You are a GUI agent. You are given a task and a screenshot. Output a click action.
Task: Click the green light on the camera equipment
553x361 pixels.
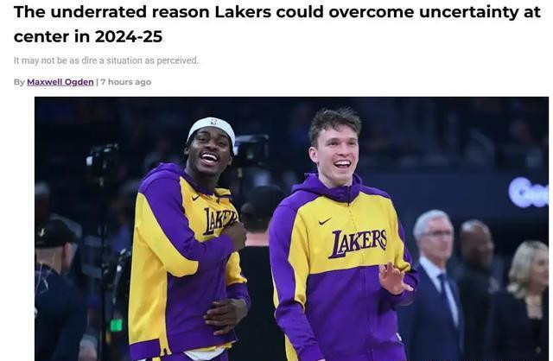116,325
